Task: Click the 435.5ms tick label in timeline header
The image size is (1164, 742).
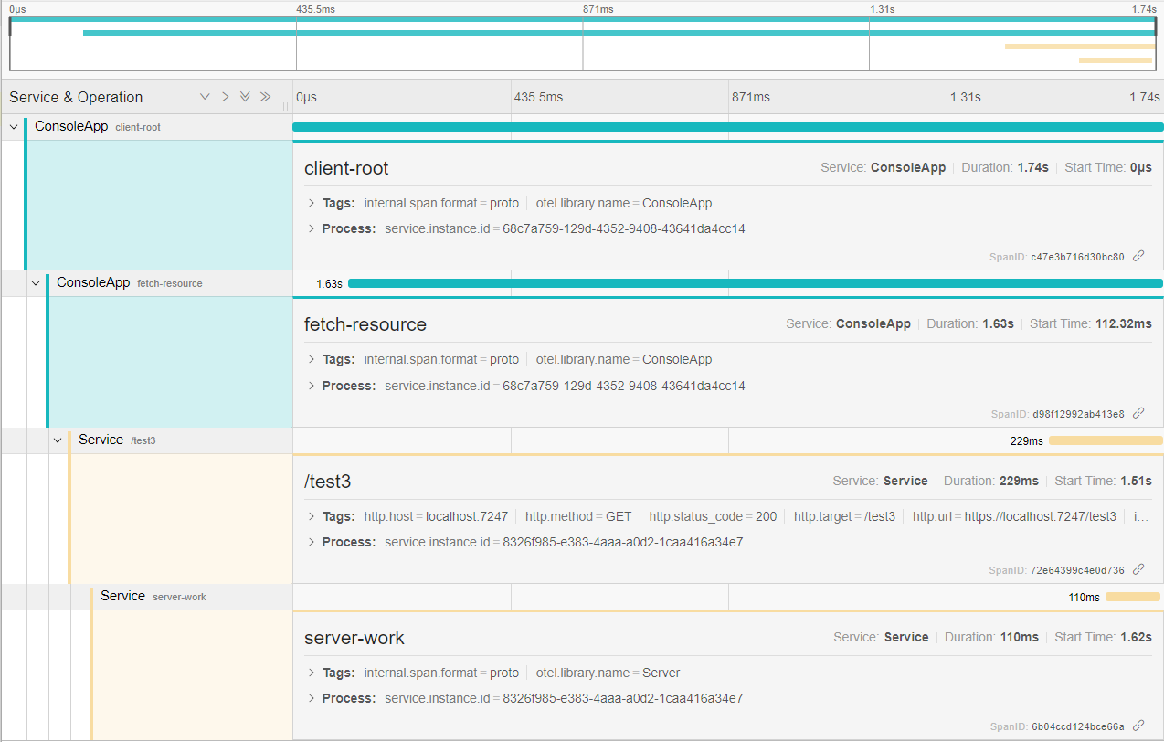Action: 536,97
